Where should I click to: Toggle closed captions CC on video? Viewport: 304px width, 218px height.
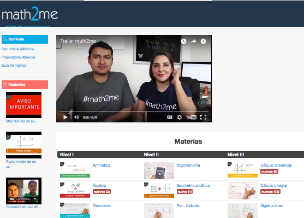(x=170, y=117)
